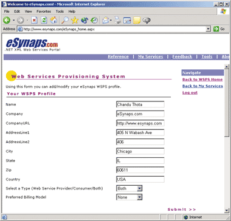
Task: Open the View menu
Action: tap(29, 12)
